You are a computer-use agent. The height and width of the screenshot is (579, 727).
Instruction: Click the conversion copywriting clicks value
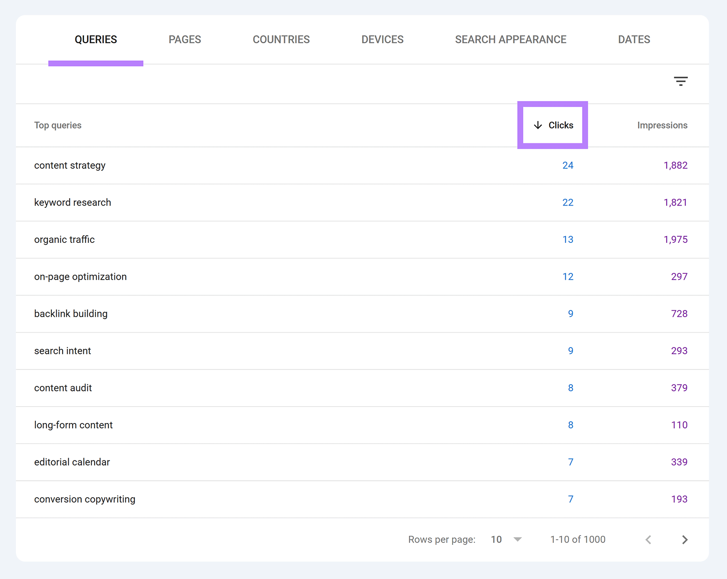[570, 499]
